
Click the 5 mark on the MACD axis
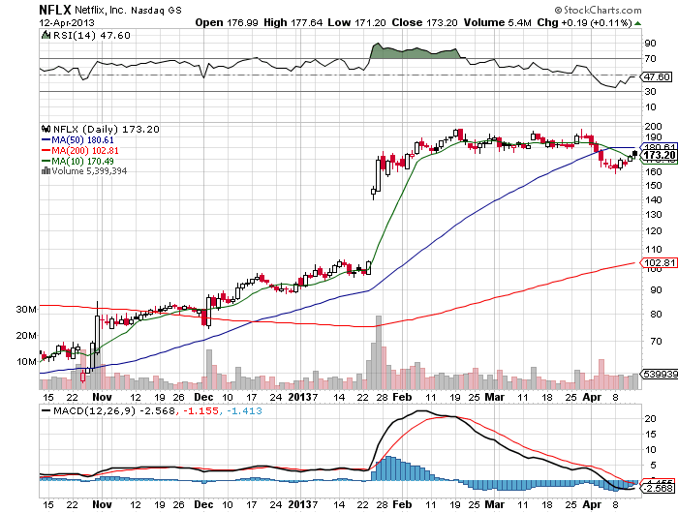[x=653, y=465]
